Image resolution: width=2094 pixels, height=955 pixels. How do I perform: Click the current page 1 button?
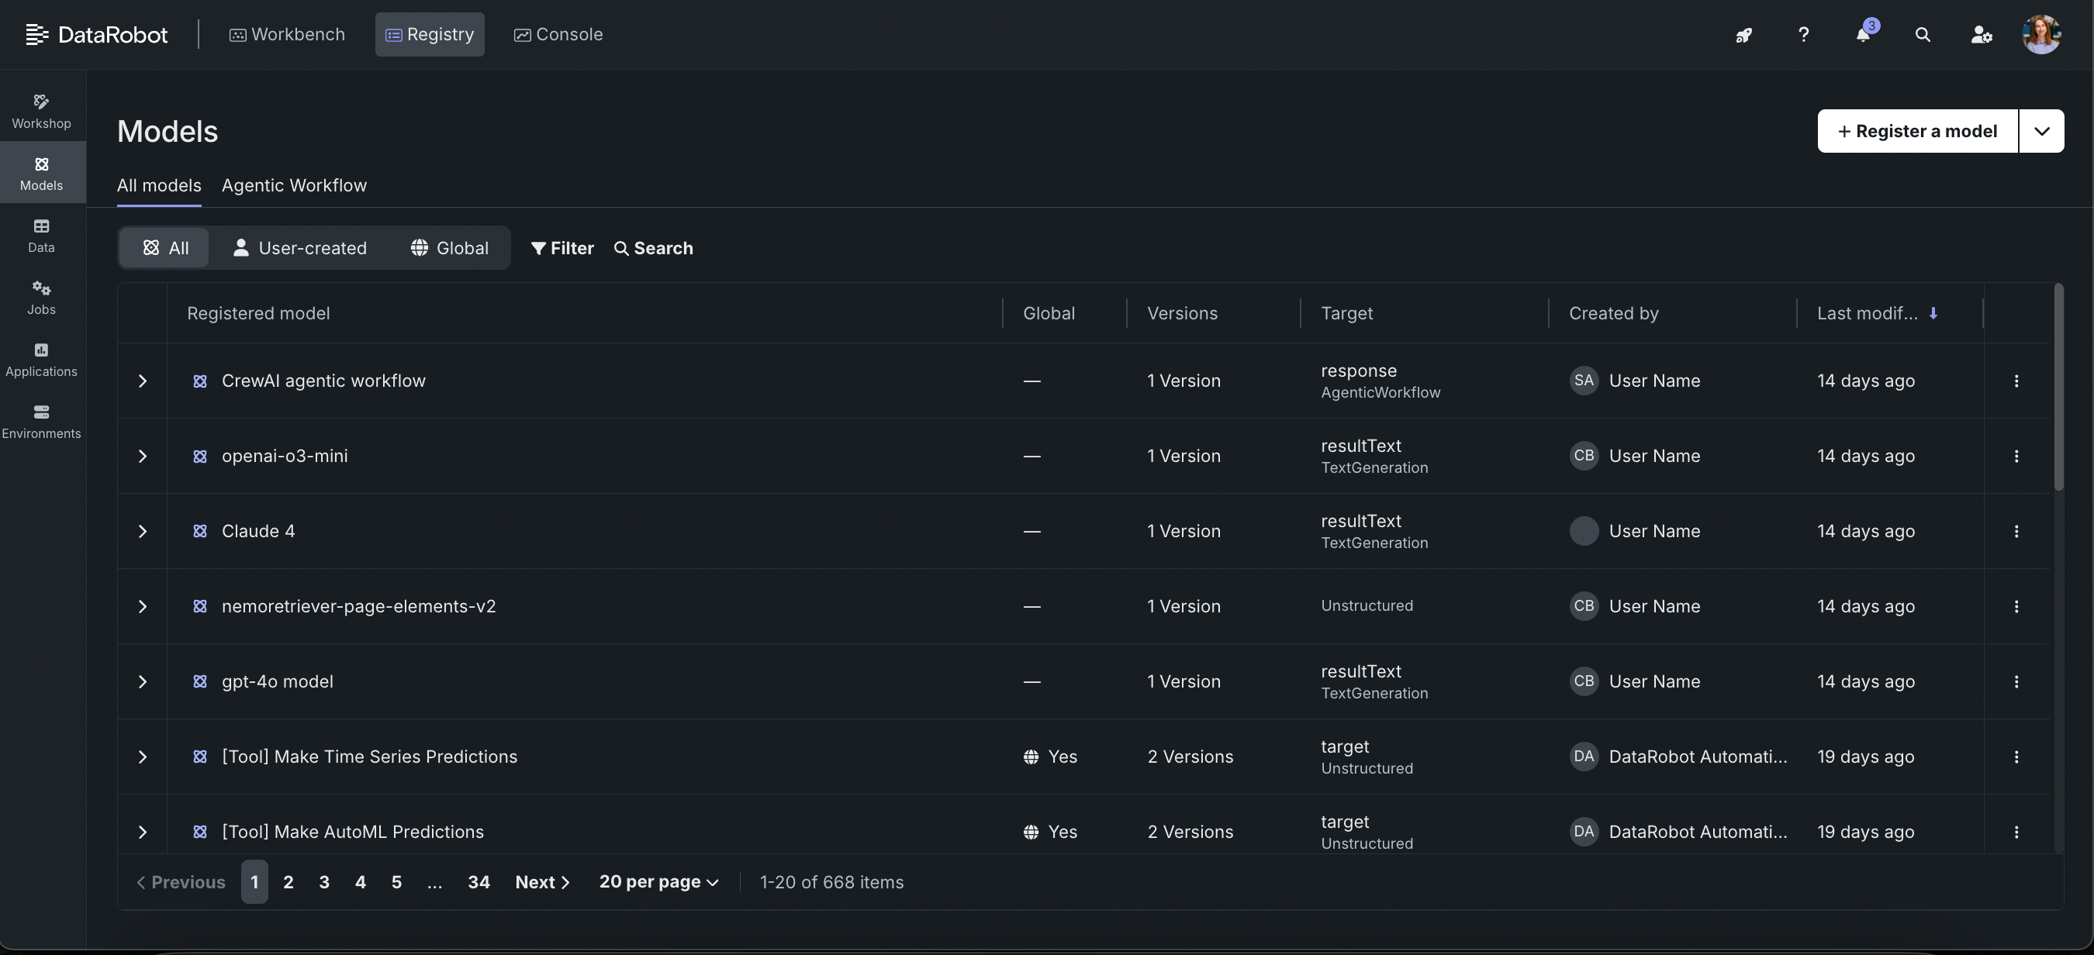(x=254, y=882)
